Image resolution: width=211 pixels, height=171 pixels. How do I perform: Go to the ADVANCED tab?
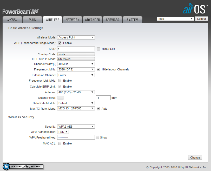tap(93, 20)
